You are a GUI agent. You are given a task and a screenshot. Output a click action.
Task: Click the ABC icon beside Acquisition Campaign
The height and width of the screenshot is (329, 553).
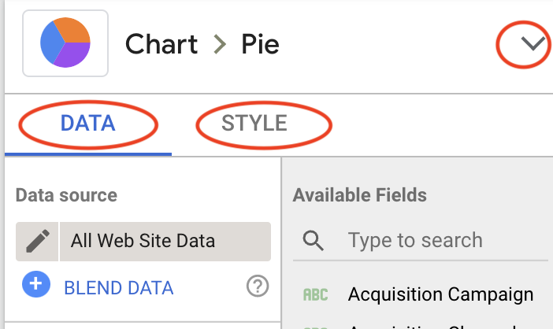315,294
